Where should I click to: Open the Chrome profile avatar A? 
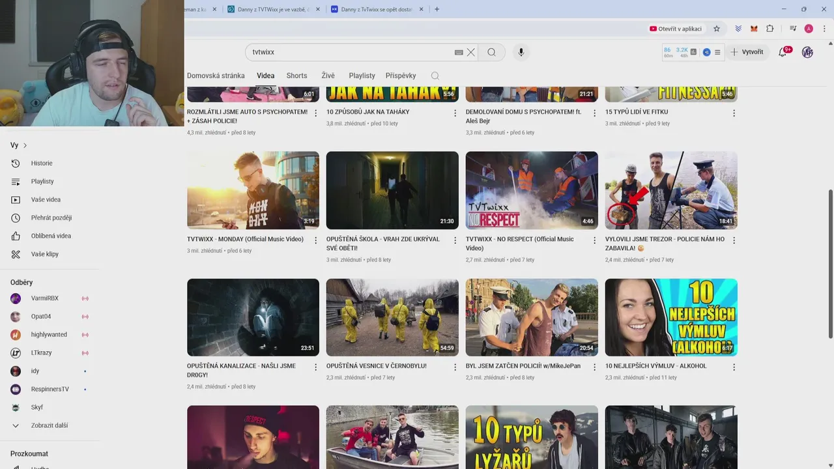809,29
